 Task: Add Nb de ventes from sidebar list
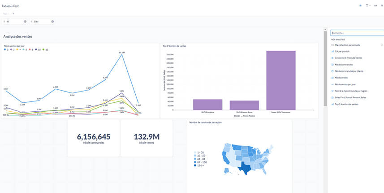click(341, 78)
